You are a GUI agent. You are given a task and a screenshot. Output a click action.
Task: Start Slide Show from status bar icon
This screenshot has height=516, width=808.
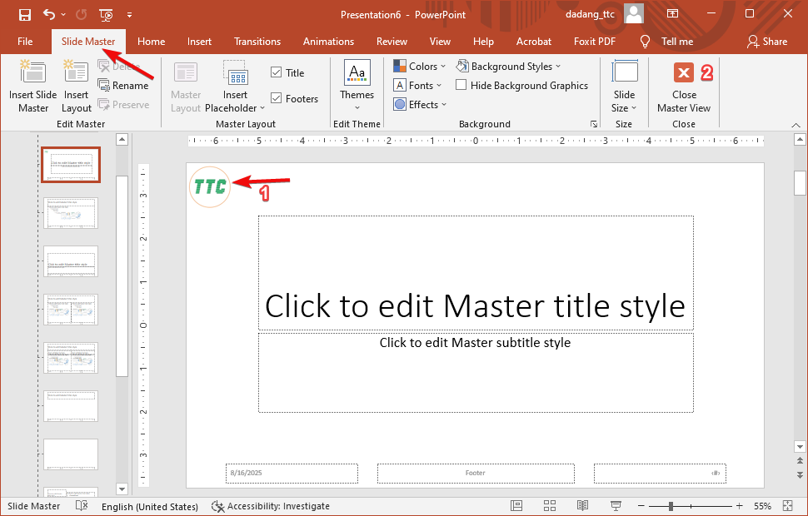[x=616, y=506]
